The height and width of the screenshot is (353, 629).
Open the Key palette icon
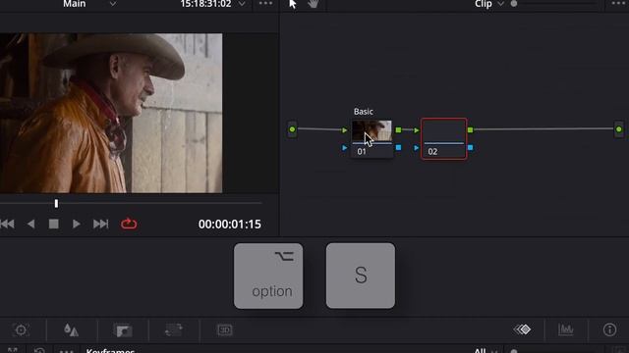122,330
